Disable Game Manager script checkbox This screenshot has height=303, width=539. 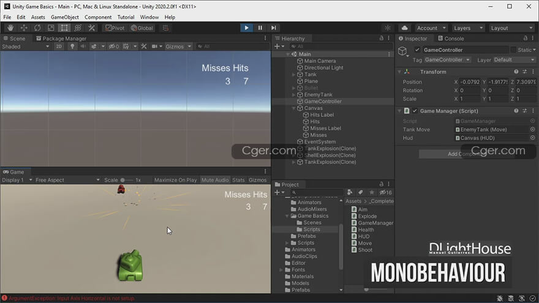click(415, 111)
